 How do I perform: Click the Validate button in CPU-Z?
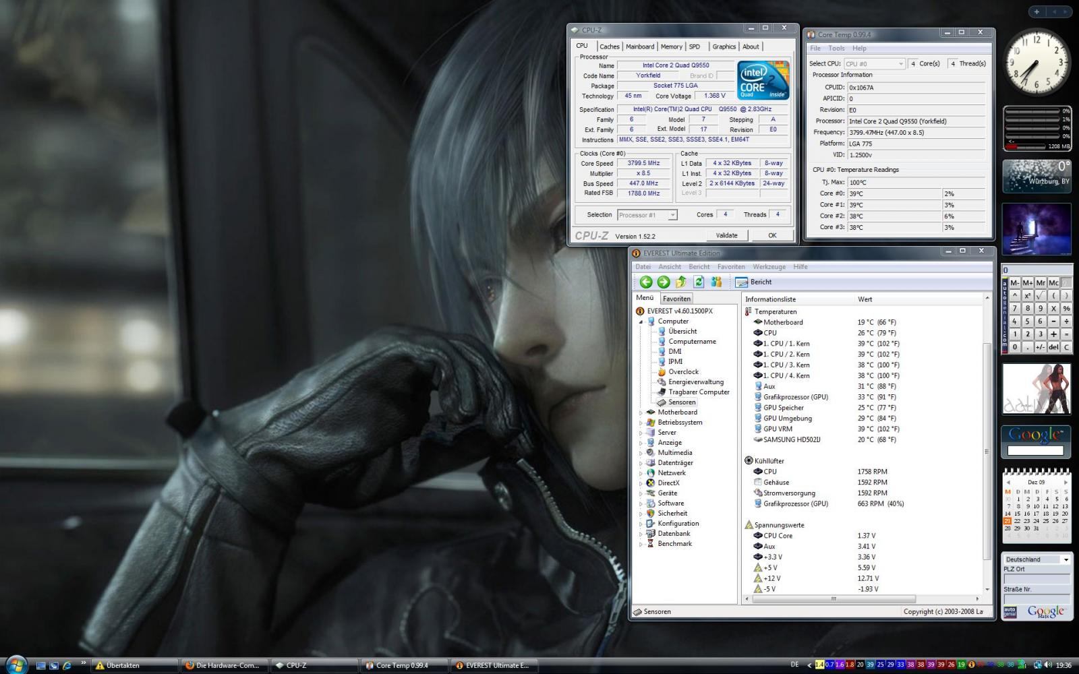(726, 235)
